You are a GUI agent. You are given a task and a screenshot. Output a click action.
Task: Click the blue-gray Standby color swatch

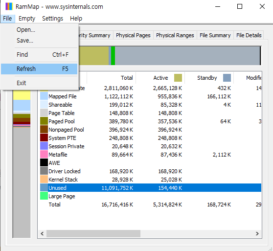tap(227, 78)
